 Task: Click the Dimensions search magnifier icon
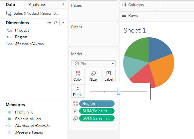55,23
